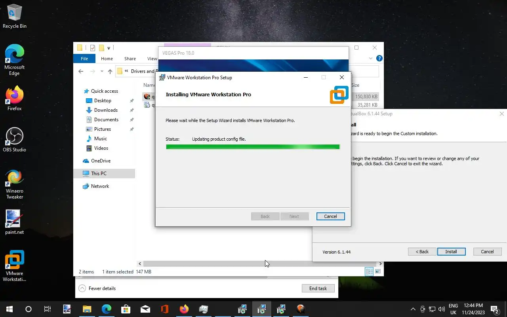This screenshot has height=317, width=507.
Task: Open Microsoft Edge desktop shortcut
Action: coord(15,60)
